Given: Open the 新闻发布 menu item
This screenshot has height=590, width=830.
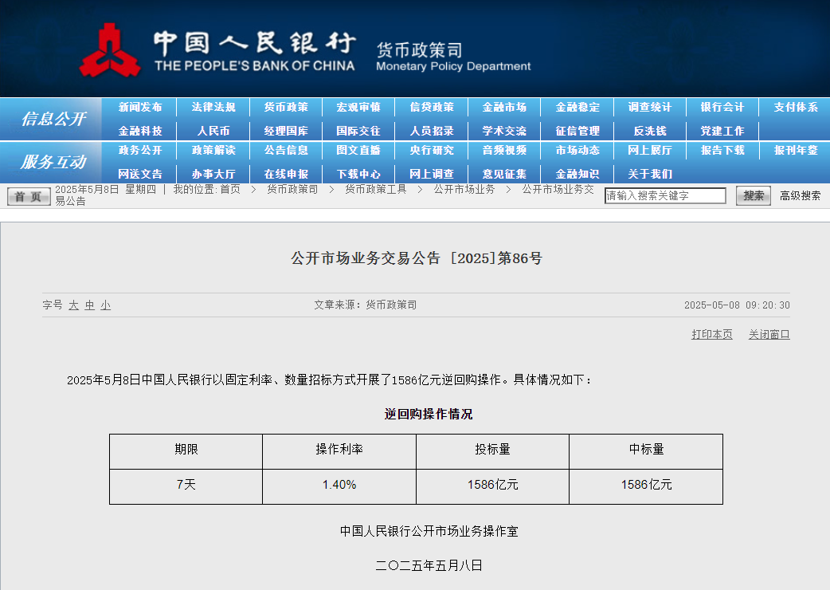Looking at the screenshot, I should click(x=140, y=108).
